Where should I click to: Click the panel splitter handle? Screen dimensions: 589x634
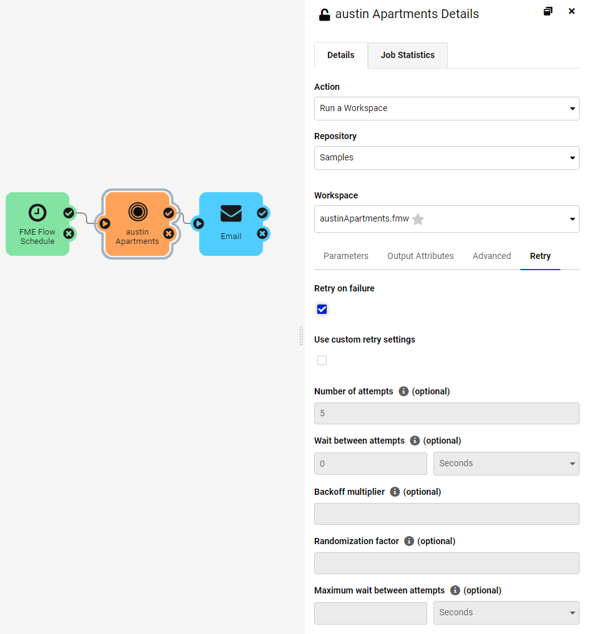click(x=301, y=336)
